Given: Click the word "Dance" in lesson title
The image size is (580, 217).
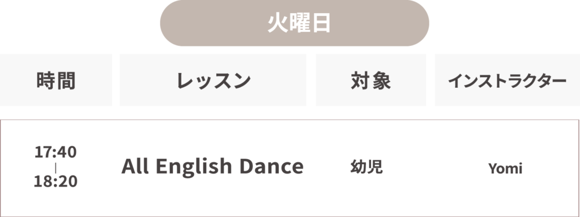Looking at the screenshot, I should tap(271, 166).
